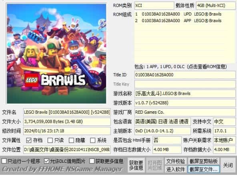Viewport: 237px width, 176px height.
Task: Click the 主钥版本 field 0xD (14.0.0-14.1.2)
Action: click(x=163, y=131)
